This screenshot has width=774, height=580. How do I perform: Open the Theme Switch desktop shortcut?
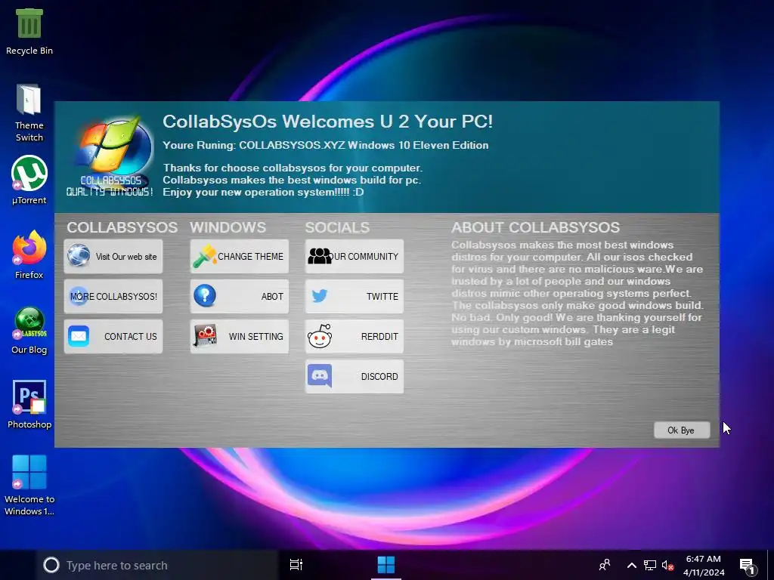point(29,113)
